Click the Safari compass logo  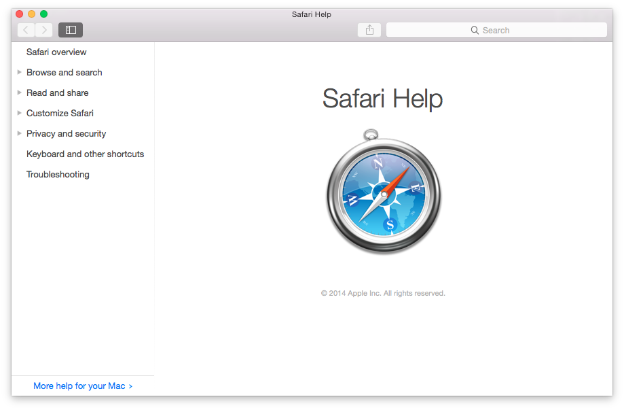tap(384, 192)
